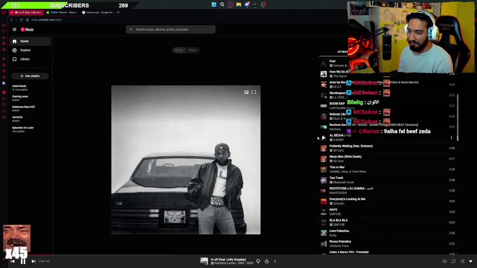Open the 3ATAYIR playlist
Image resolution: width=477 pixels, height=268 pixels.
[29, 119]
